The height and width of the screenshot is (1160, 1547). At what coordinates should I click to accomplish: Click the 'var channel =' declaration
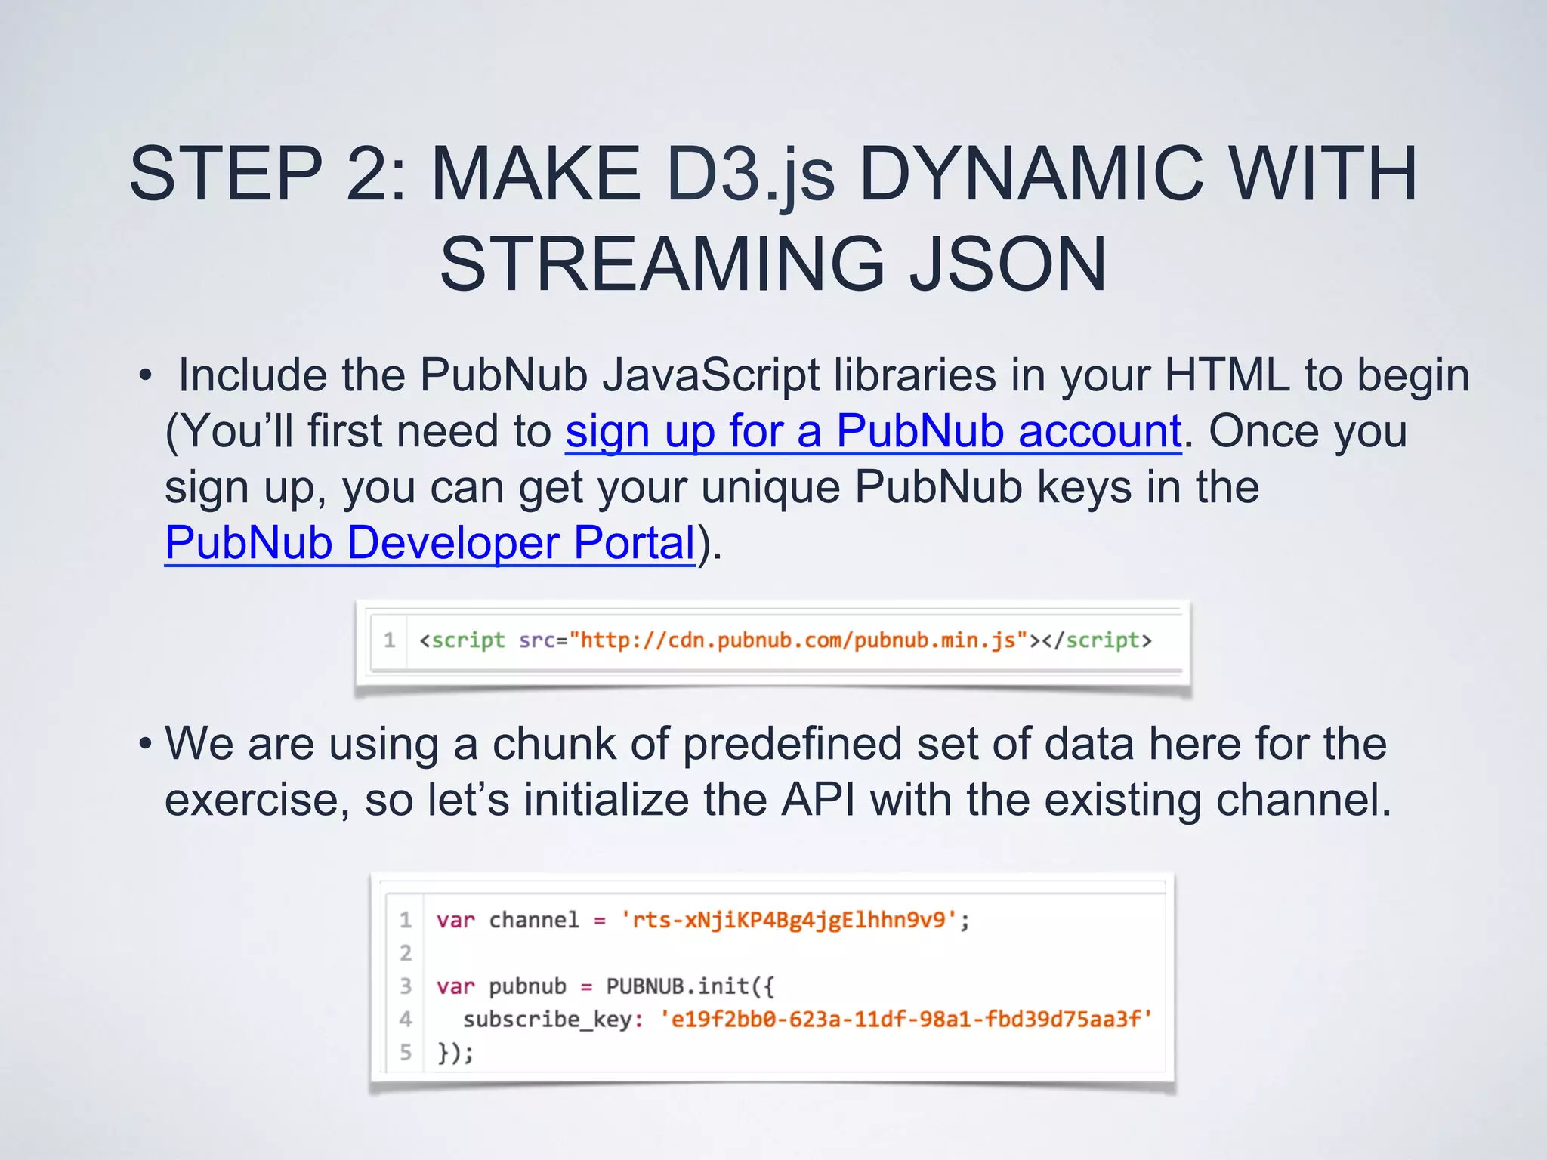pyautogui.click(x=521, y=920)
